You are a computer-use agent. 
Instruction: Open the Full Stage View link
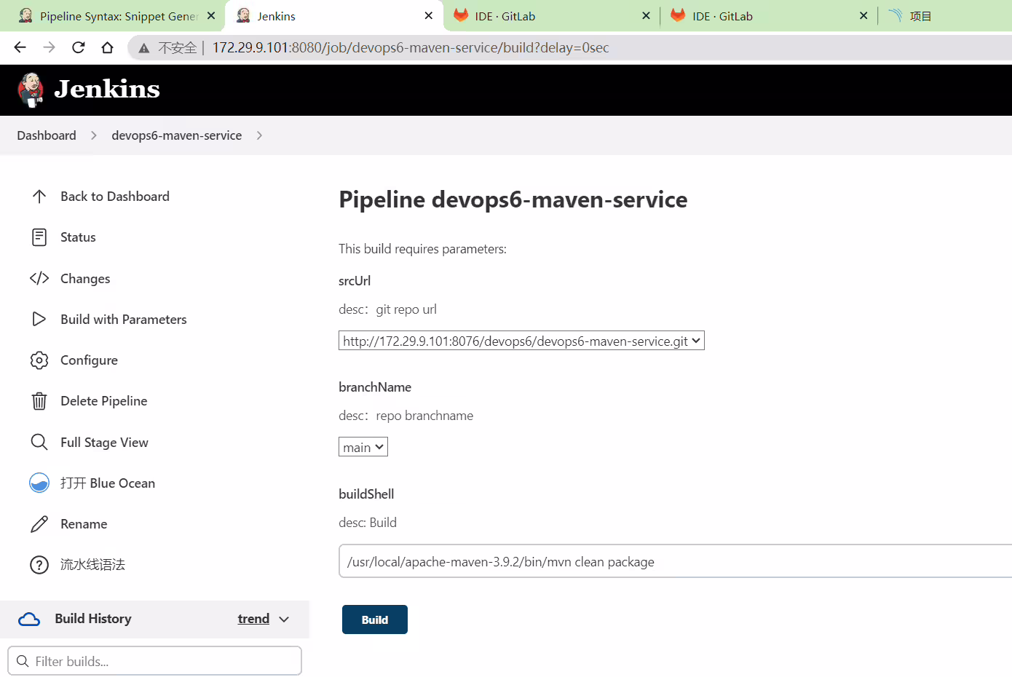pyautogui.click(x=105, y=443)
